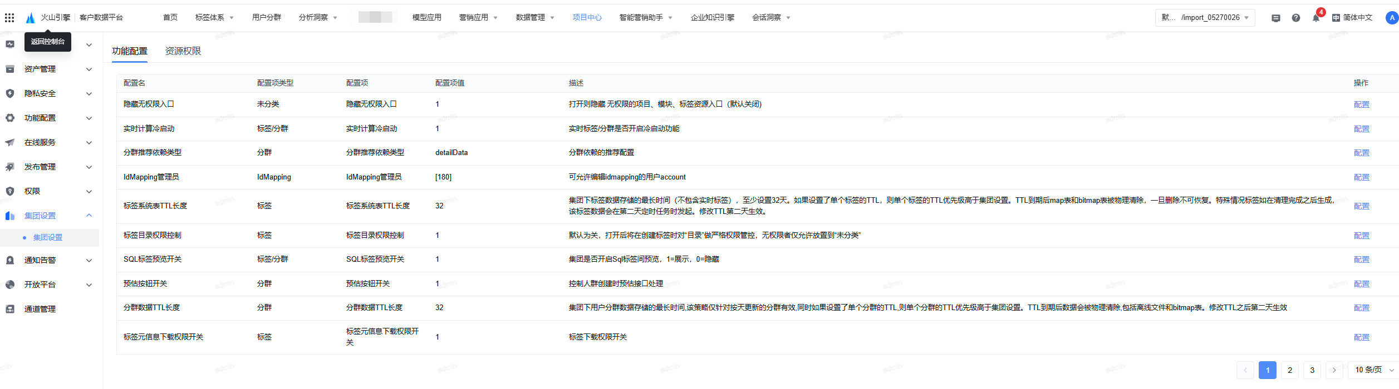Expand the 资产管理 sidebar menu
The width and height of the screenshot is (1399, 389).
(89, 69)
